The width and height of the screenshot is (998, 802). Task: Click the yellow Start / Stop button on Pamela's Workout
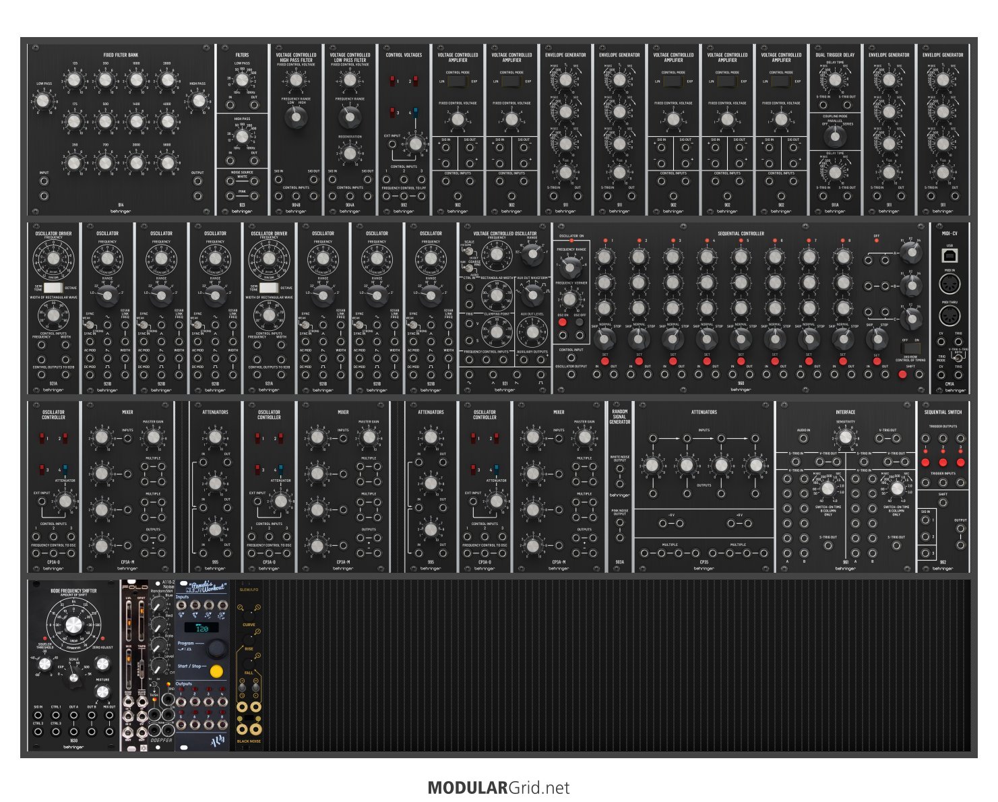tap(216, 671)
